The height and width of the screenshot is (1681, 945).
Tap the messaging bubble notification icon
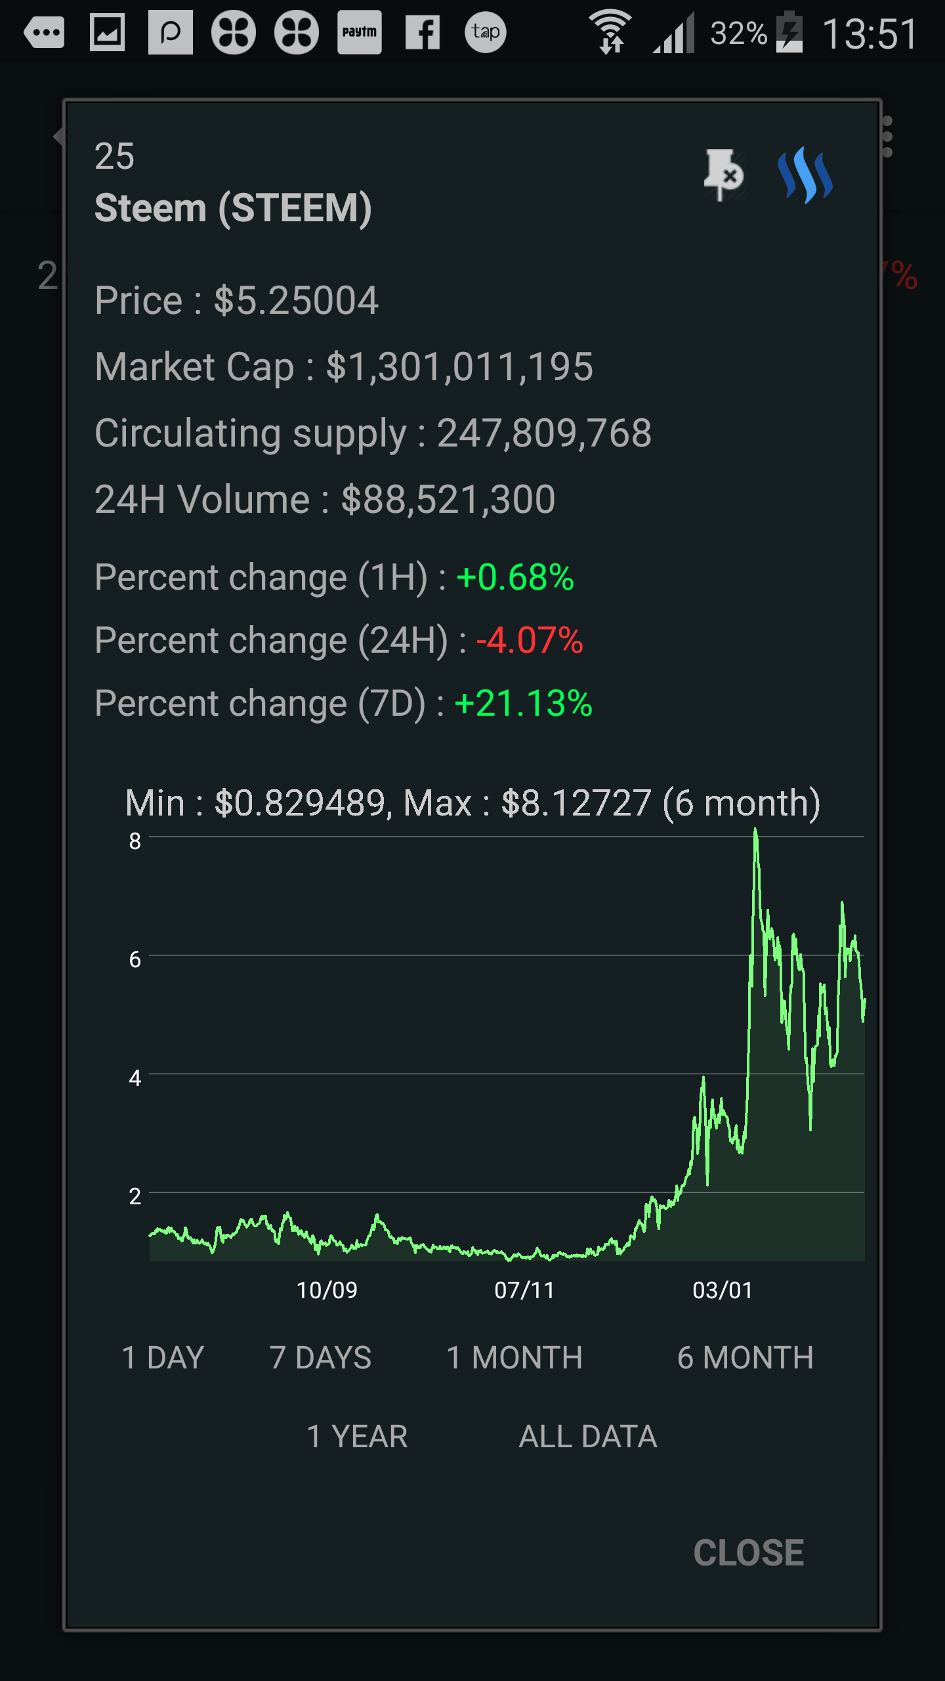point(44,32)
